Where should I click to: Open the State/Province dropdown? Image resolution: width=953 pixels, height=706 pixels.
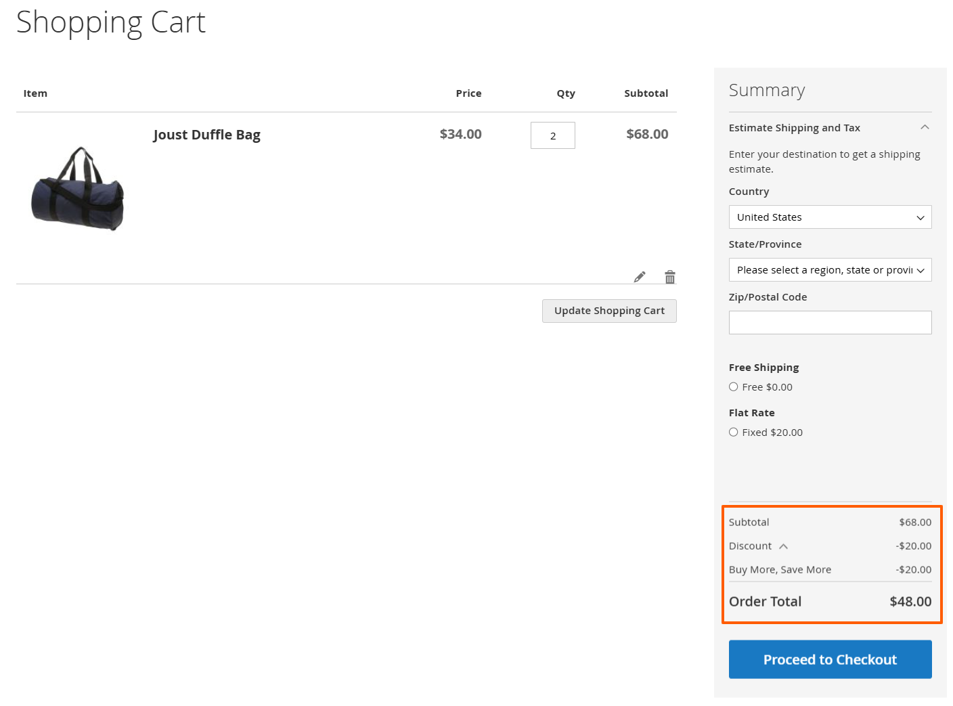[x=830, y=270]
